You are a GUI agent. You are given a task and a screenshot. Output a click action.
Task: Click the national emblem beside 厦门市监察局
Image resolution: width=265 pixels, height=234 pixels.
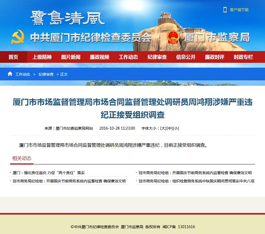173,37
